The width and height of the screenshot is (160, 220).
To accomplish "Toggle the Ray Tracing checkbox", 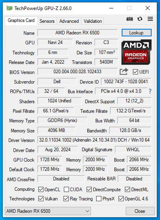I will coord(66,199).
